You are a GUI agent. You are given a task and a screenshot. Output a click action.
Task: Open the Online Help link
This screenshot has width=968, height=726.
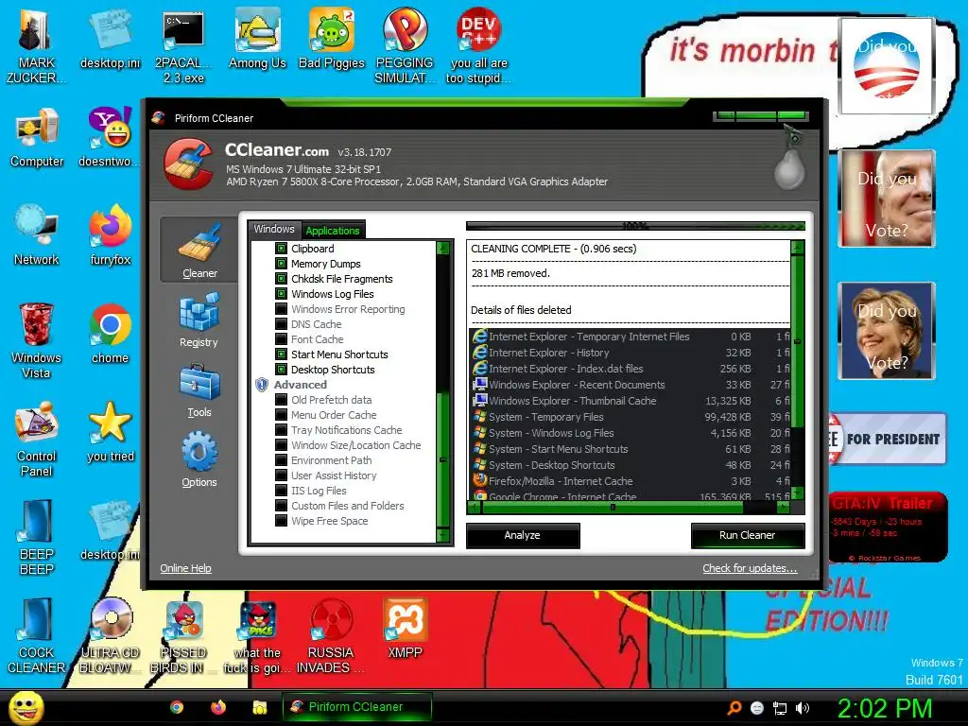186,568
